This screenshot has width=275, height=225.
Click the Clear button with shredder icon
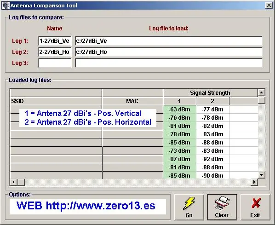click(x=222, y=207)
